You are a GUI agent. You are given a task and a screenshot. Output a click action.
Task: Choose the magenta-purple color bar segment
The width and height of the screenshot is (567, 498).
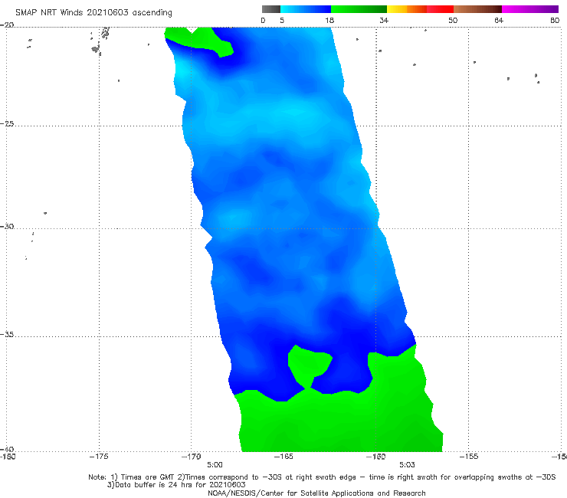tap(530, 9)
